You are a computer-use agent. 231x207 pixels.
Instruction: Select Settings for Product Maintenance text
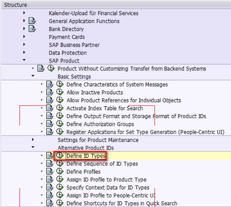click(x=98, y=140)
